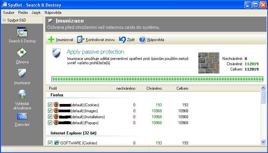This screenshot has height=153, width=268.
Task: Click the Nápověda question mark icon
Action: pos(142,40)
